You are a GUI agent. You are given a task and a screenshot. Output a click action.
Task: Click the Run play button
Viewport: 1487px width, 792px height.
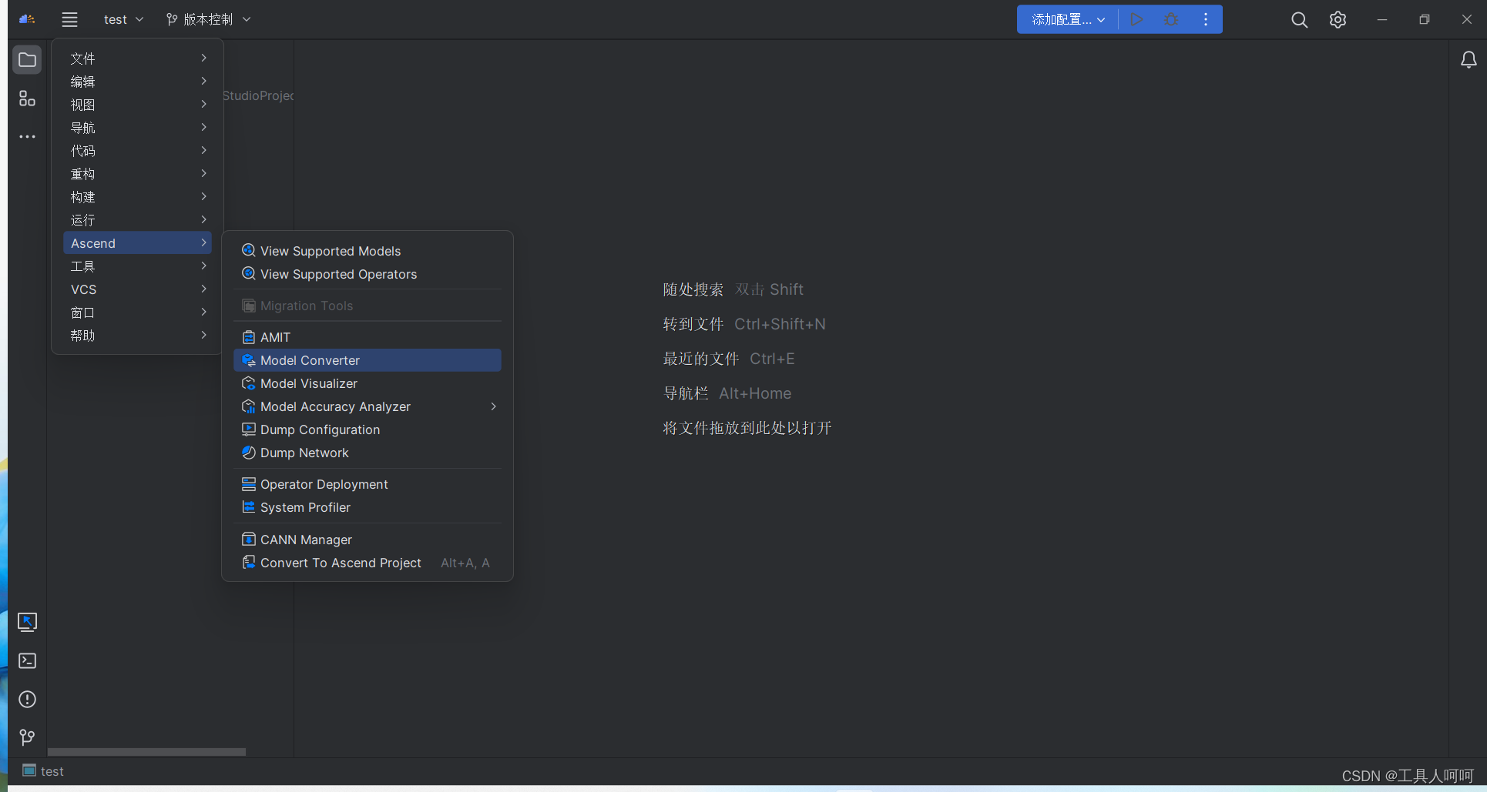(1136, 20)
